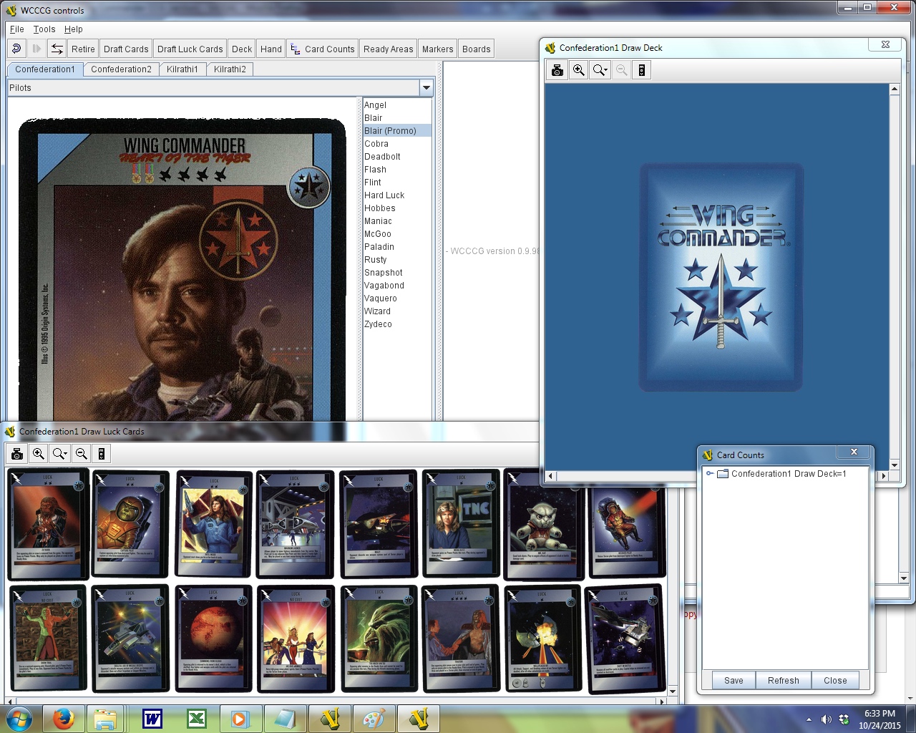916x733 pixels.
Task: Click camera icon in Draw Deck window
Action: click(557, 70)
